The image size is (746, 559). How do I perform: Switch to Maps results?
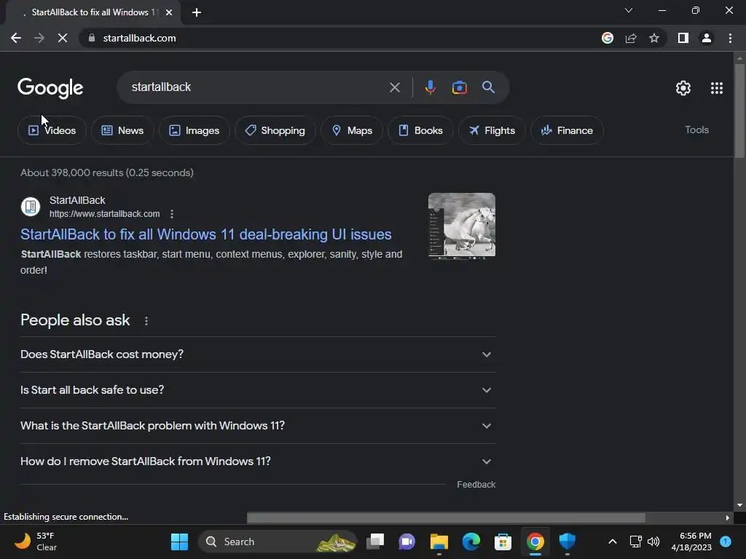352,130
